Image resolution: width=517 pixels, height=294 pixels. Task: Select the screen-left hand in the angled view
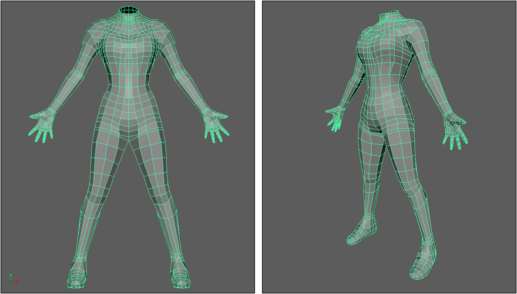click(x=336, y=118)
